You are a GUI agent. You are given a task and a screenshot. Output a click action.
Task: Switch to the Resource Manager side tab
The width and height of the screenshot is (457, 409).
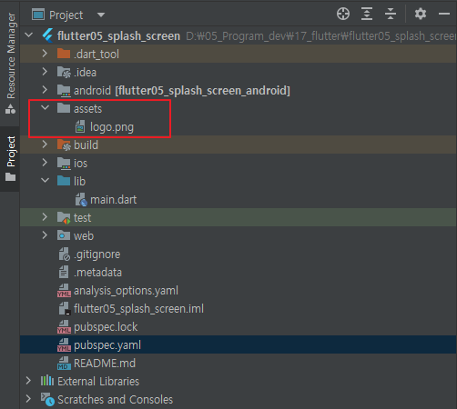tap(11, 62)
